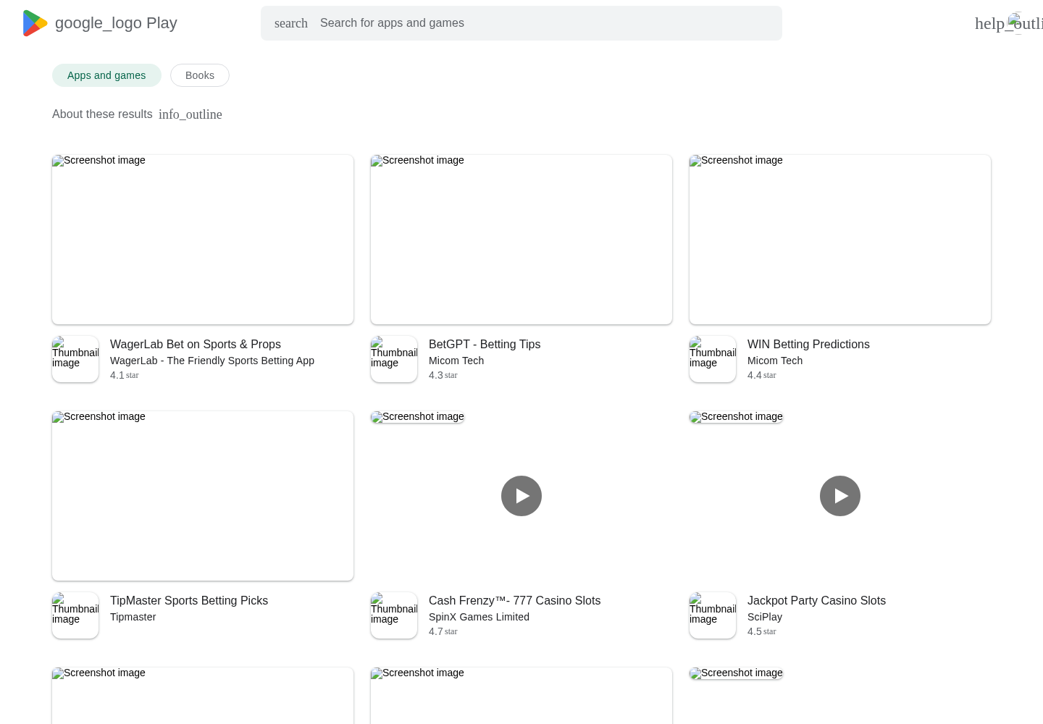Click the Tipmaster developer name

click(x=133, y=617)
